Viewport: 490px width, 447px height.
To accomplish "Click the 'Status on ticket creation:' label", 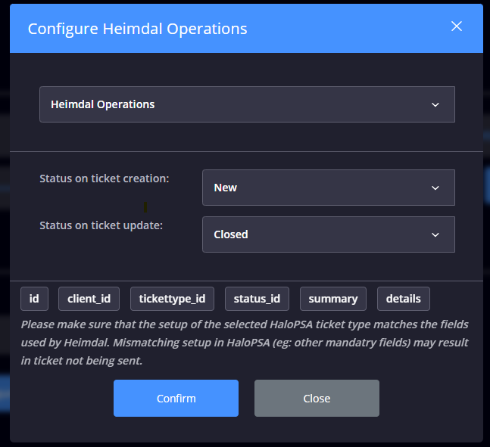I will (x=104, y=178).
